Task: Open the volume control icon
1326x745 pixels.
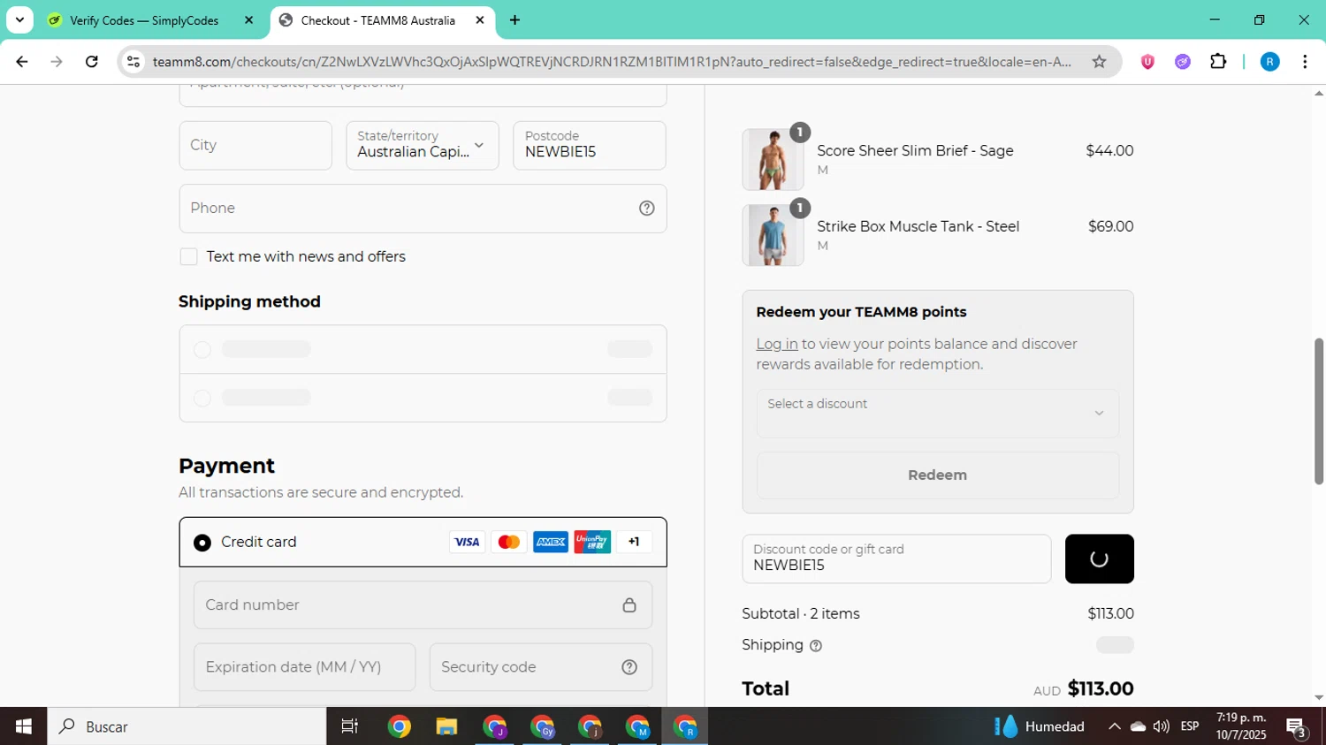Action: [x=1162, y=726]
